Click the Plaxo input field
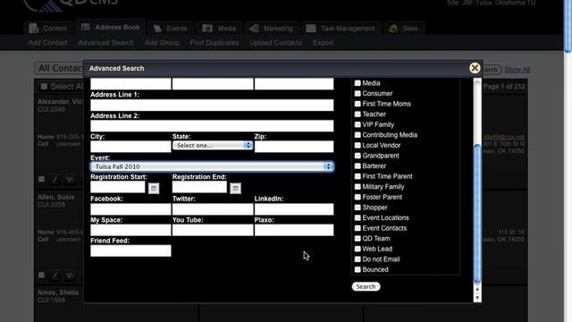Screen dimensions: 572x322 point(294,230)
